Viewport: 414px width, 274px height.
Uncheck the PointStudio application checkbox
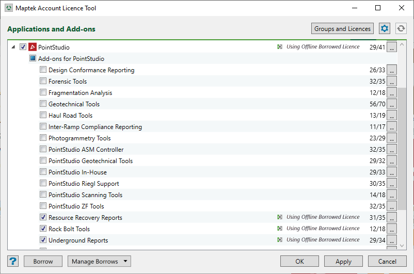tap(23, 47)
